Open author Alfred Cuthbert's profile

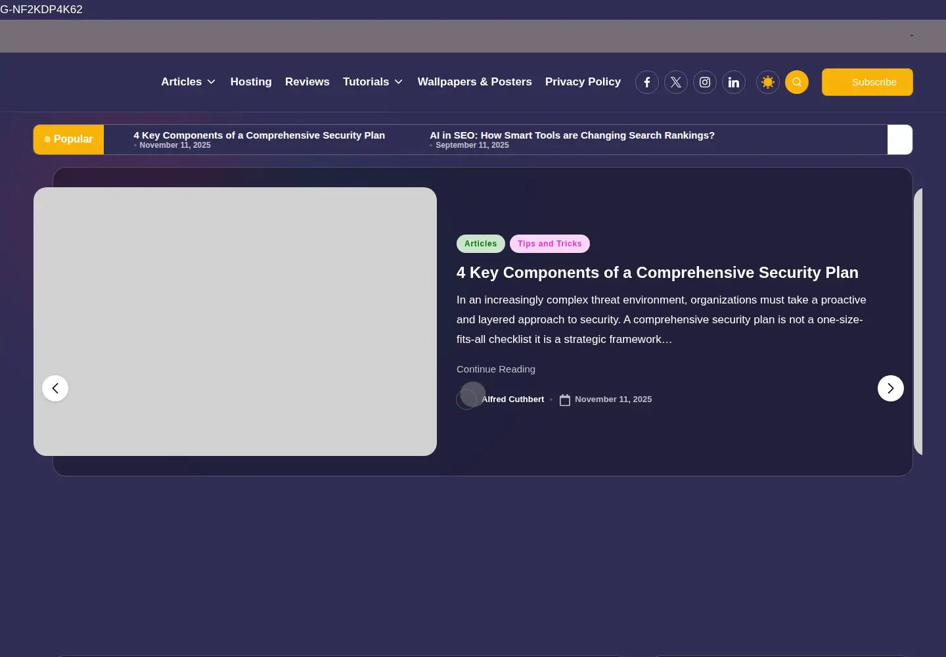(513, 399)
